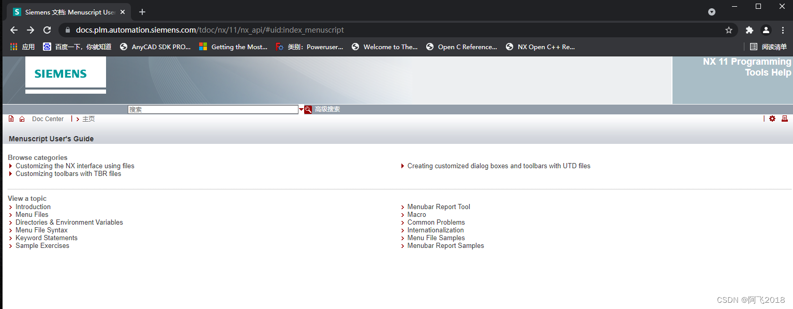The width and height of the screenshot is (793, 309).
Task: Click the 主页 breadcrumb link
Action: click(x=88, y=119)
